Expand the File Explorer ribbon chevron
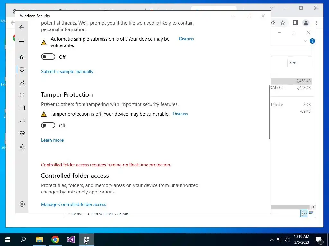Viewport: 329px width, 246px height. (x=305, y=41)
